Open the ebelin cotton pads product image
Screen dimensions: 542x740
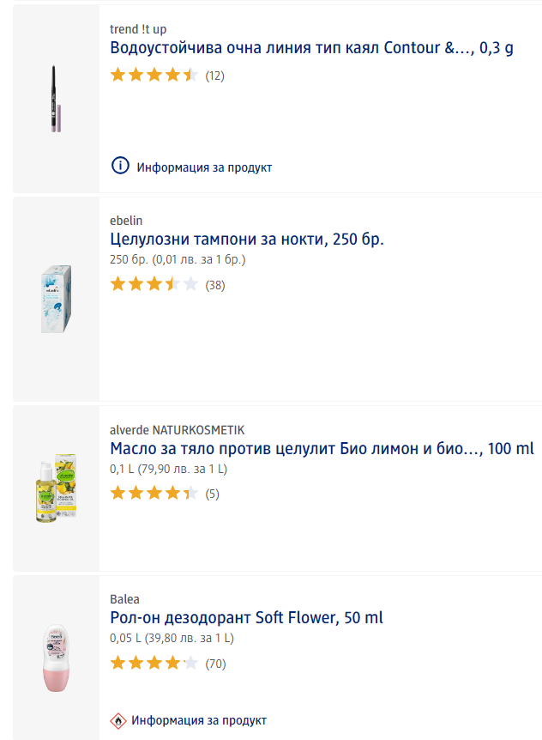point(57,299)
